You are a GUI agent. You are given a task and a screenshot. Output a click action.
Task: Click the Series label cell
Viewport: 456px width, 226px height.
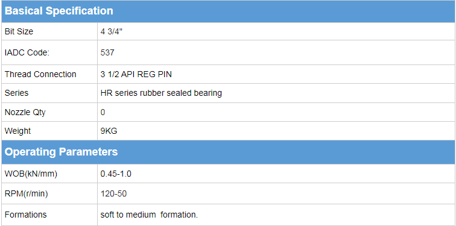(49, 93)
